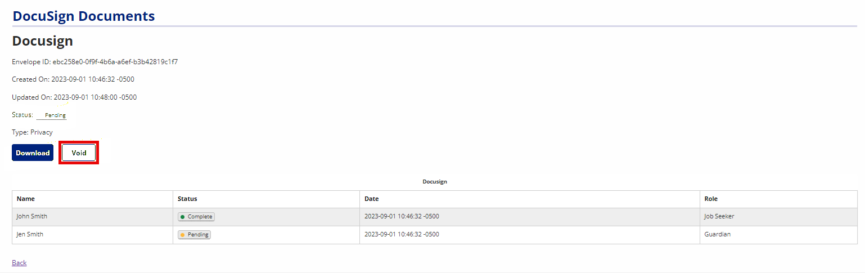This screenshot has height=273, width=865.
Task: Follow the Back link
Action: [x=19, y=263]
